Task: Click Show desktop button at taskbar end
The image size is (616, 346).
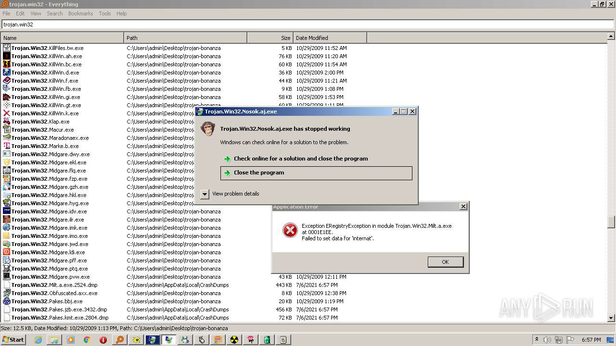Action: click(x=610, y=340)
